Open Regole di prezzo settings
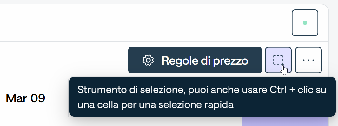 195,60
